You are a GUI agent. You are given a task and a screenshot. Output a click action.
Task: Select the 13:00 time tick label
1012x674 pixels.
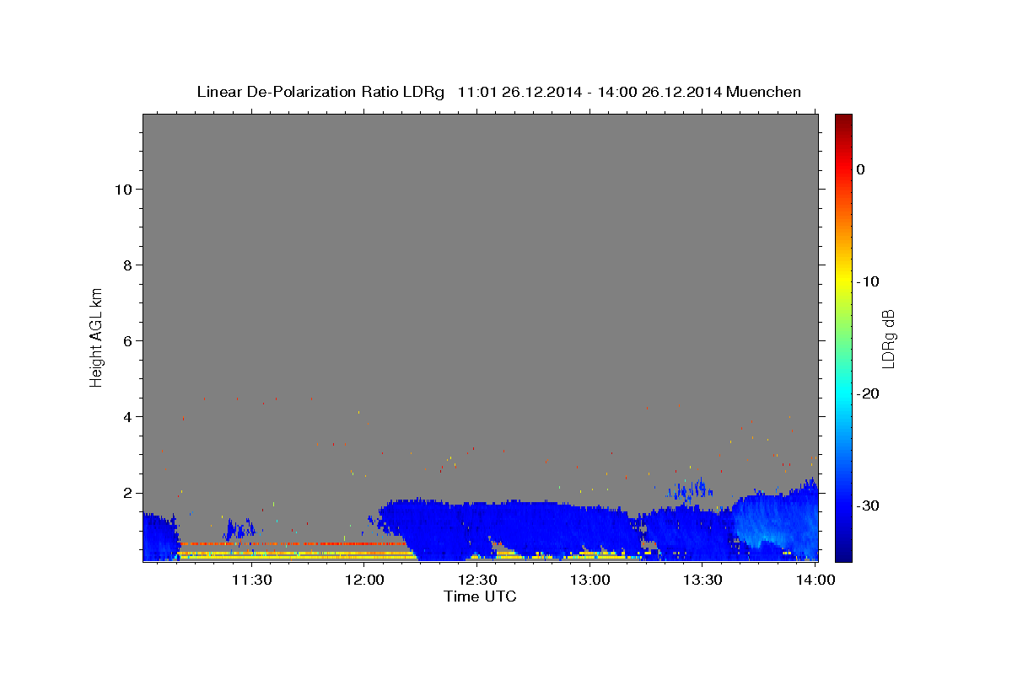click(x=590, y=580)
